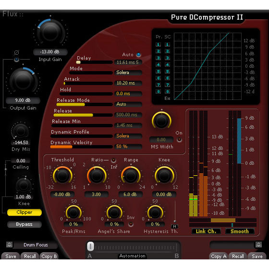269x269 pixels.
Task: Click the Ratio value 3.00
Action: pos(97,195)
